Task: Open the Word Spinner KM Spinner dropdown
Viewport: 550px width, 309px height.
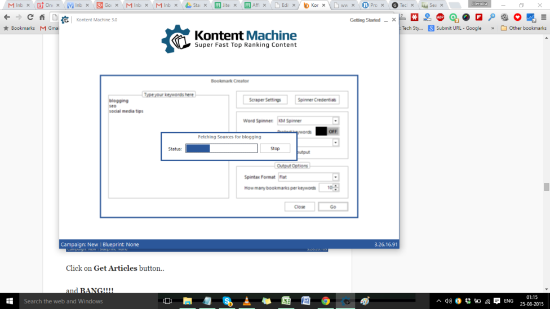Action: tap(335, 121)
